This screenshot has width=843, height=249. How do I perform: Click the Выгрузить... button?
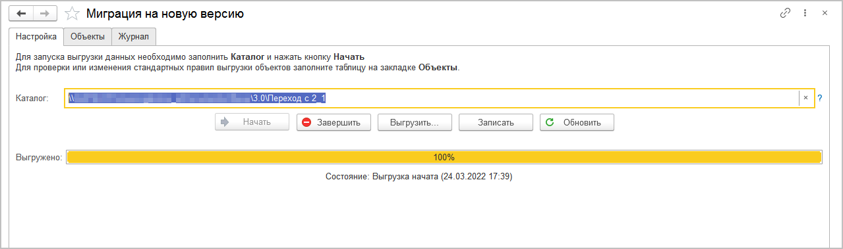tap(415, 122)
